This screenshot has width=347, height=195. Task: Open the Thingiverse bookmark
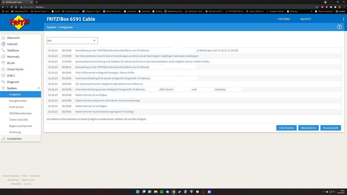coord(91,11)
